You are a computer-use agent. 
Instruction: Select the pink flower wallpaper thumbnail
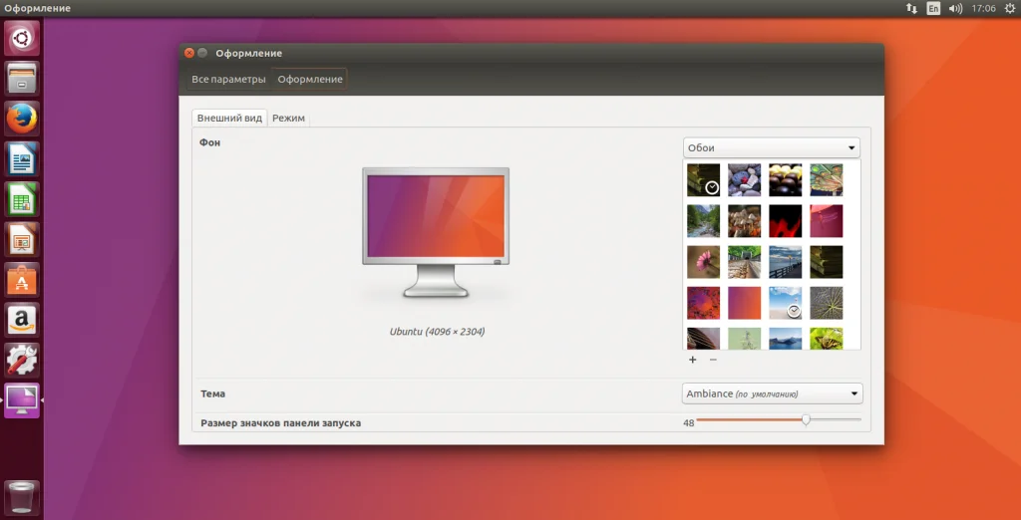coord(703,261)
